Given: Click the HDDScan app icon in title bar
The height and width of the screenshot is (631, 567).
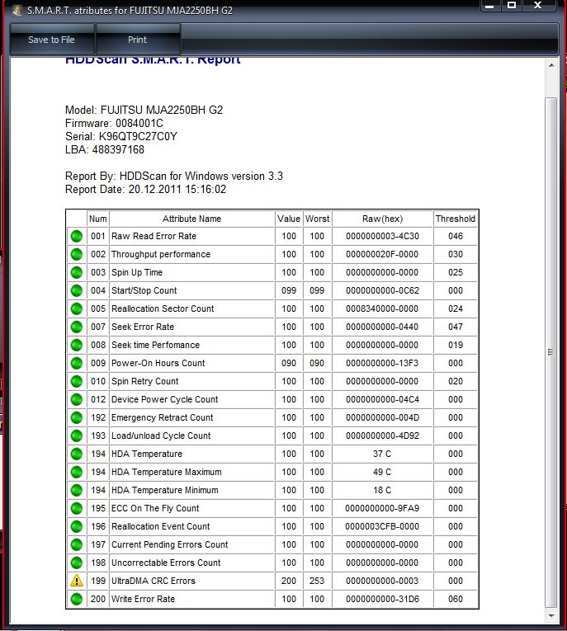Looking at the screenshot, I should [x=17, y=10].
